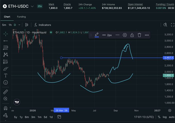Screen dimensions: 175x123
Task: Select the D daily timeframe
Action: pos(15,25)
